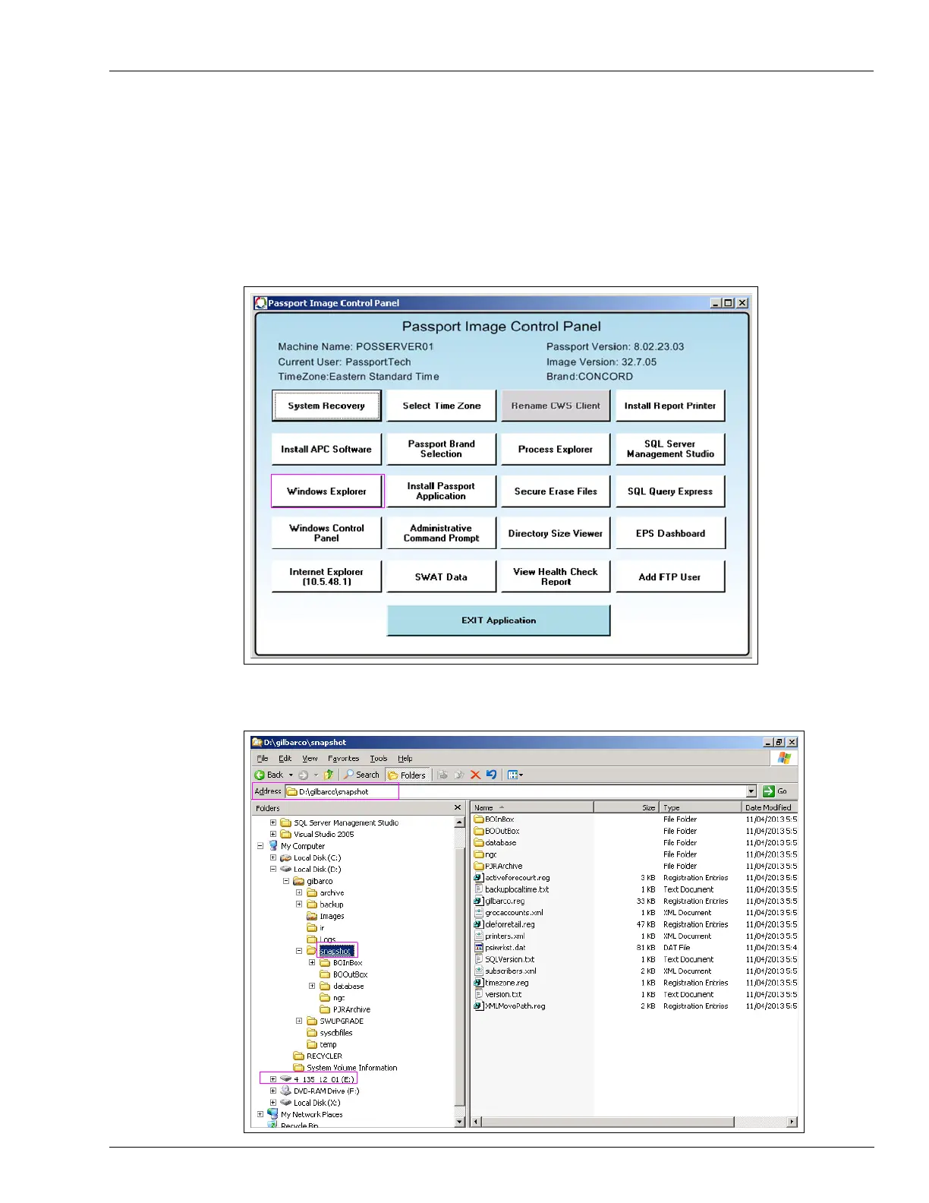Click the activeforecourt.reg file icon

coord(479,878)
